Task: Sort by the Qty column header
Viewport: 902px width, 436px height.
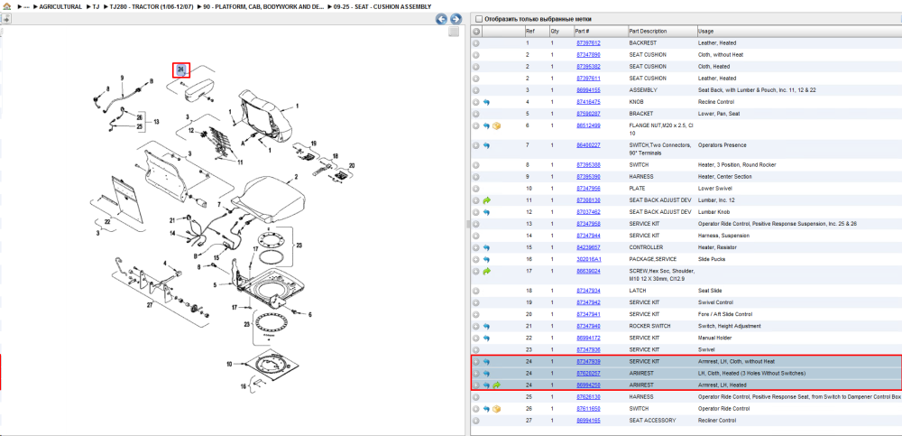Action: (x=561, y=31)
